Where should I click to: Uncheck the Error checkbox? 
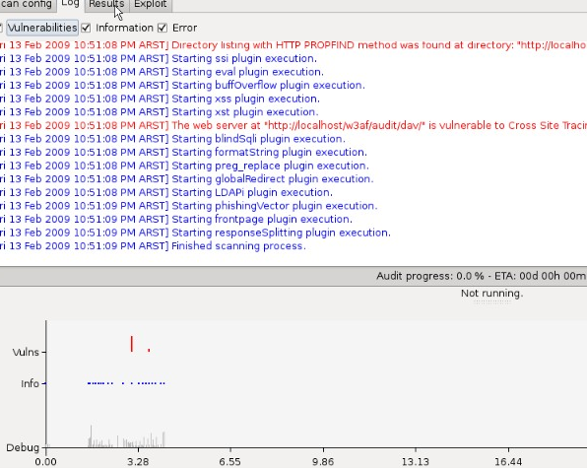tap(163, 28)
